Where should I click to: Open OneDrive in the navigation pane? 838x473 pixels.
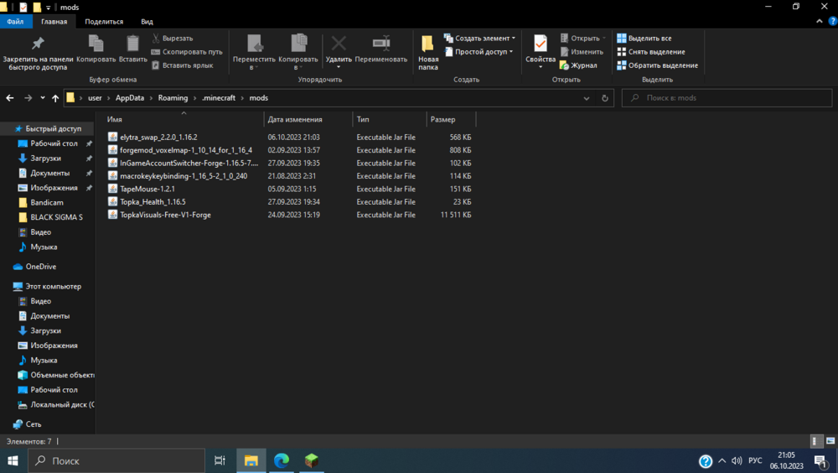click(x=40, y=267)
